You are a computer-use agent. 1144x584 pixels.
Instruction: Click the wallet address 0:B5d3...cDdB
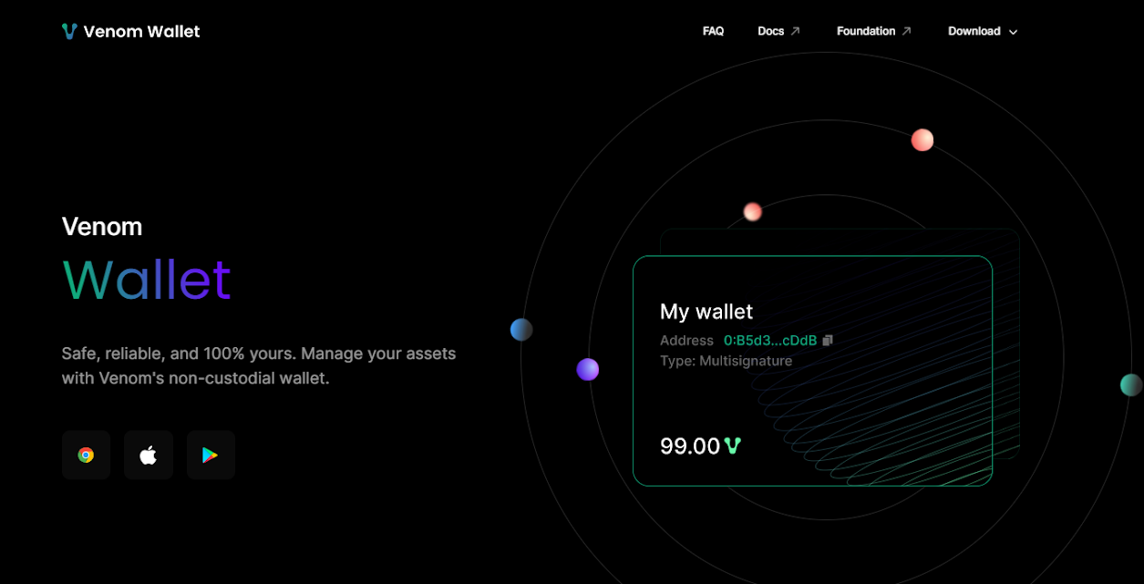click(x=770, y=340)
